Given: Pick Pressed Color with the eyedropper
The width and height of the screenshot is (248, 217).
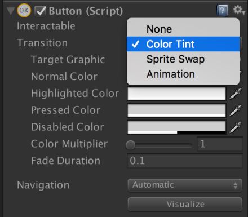Looking at the screenshot, I should [x=236, y=110].
